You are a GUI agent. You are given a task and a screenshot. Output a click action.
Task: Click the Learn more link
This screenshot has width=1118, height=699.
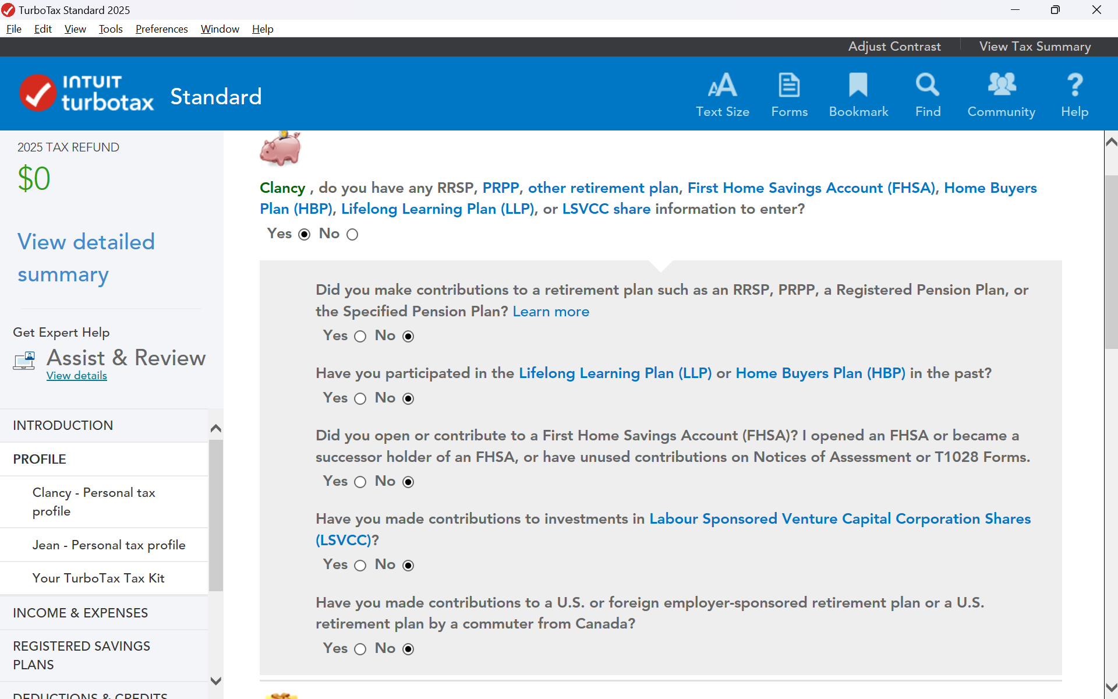[550, 312]
